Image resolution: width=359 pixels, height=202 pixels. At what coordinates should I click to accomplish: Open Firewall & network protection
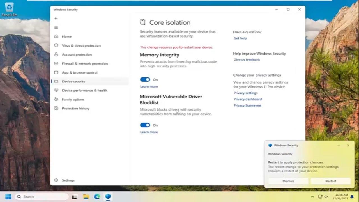tap(56, 63)
